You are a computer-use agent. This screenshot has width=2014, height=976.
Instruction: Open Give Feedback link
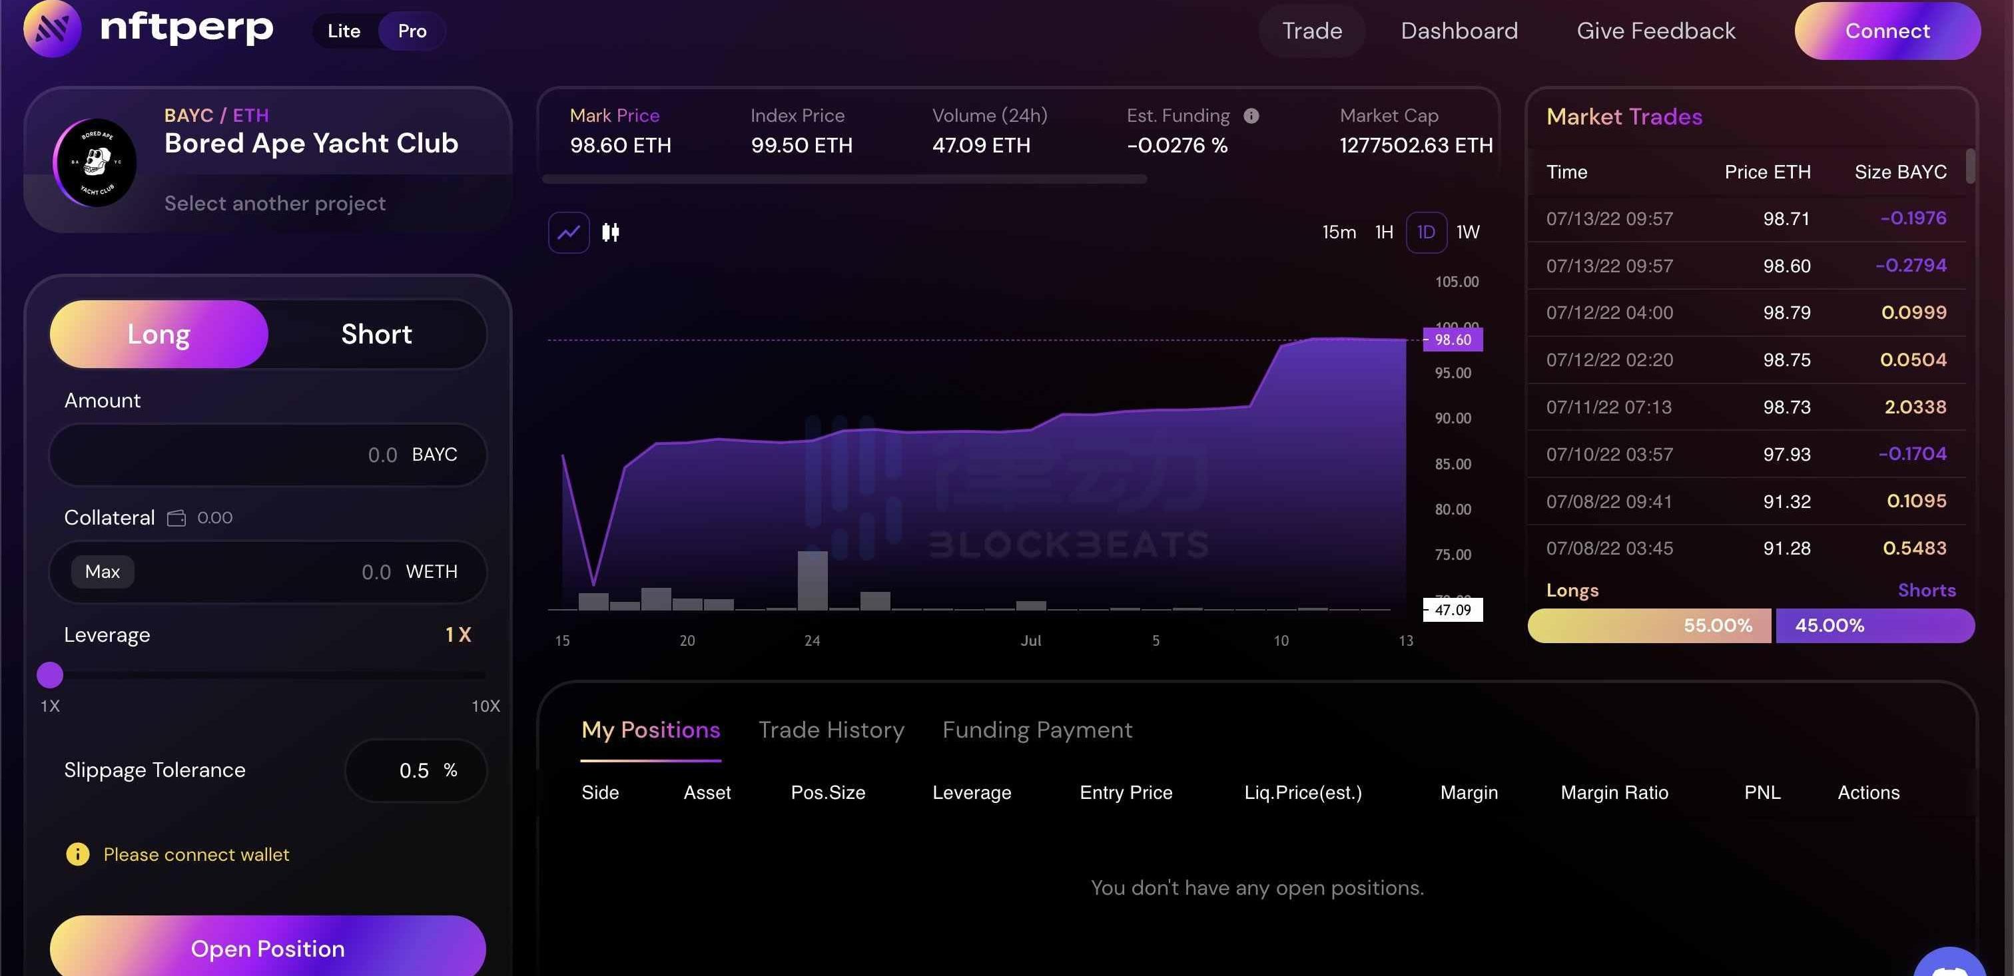[x=1655, y=31]
